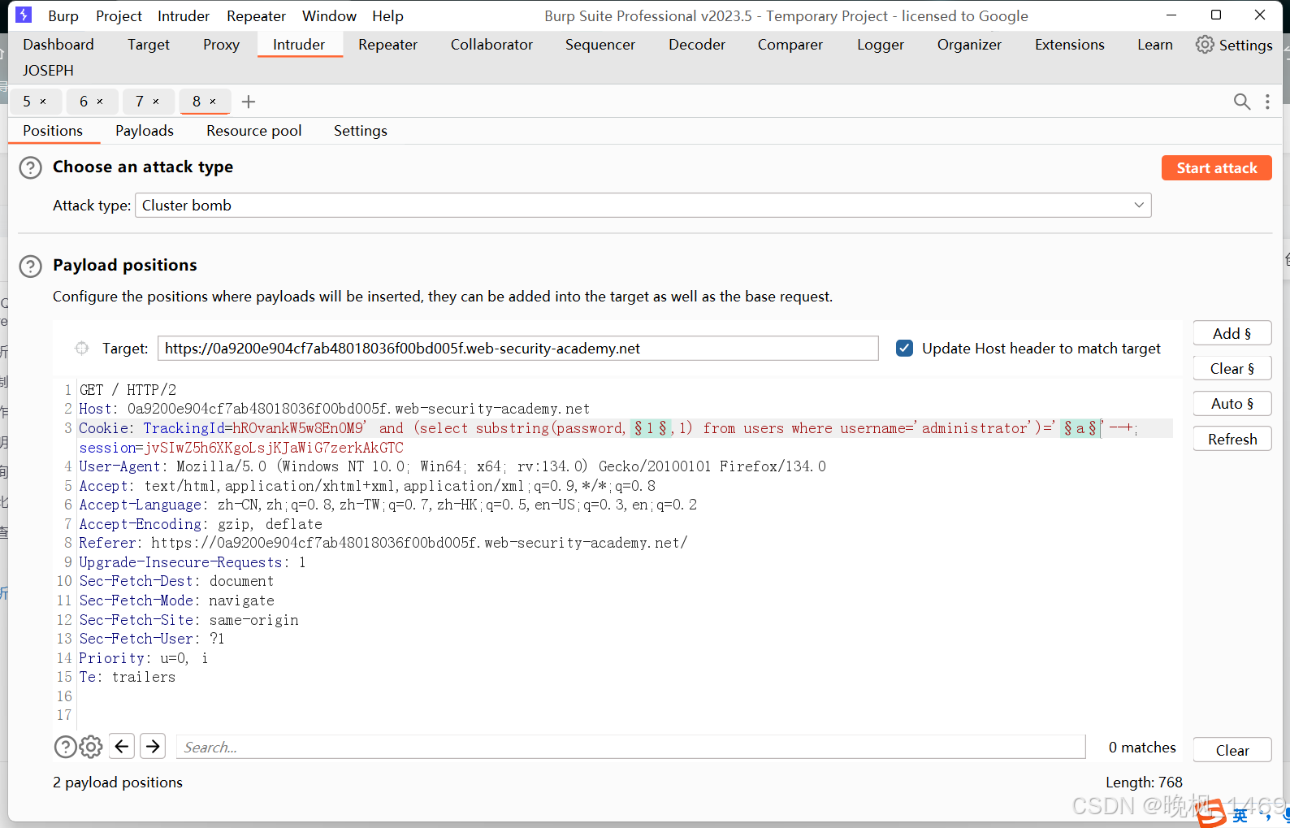The height and width of the screenshot is (828, 1290).
Task: Switch to the Decoder tab
Action: [x=697, y=45]
